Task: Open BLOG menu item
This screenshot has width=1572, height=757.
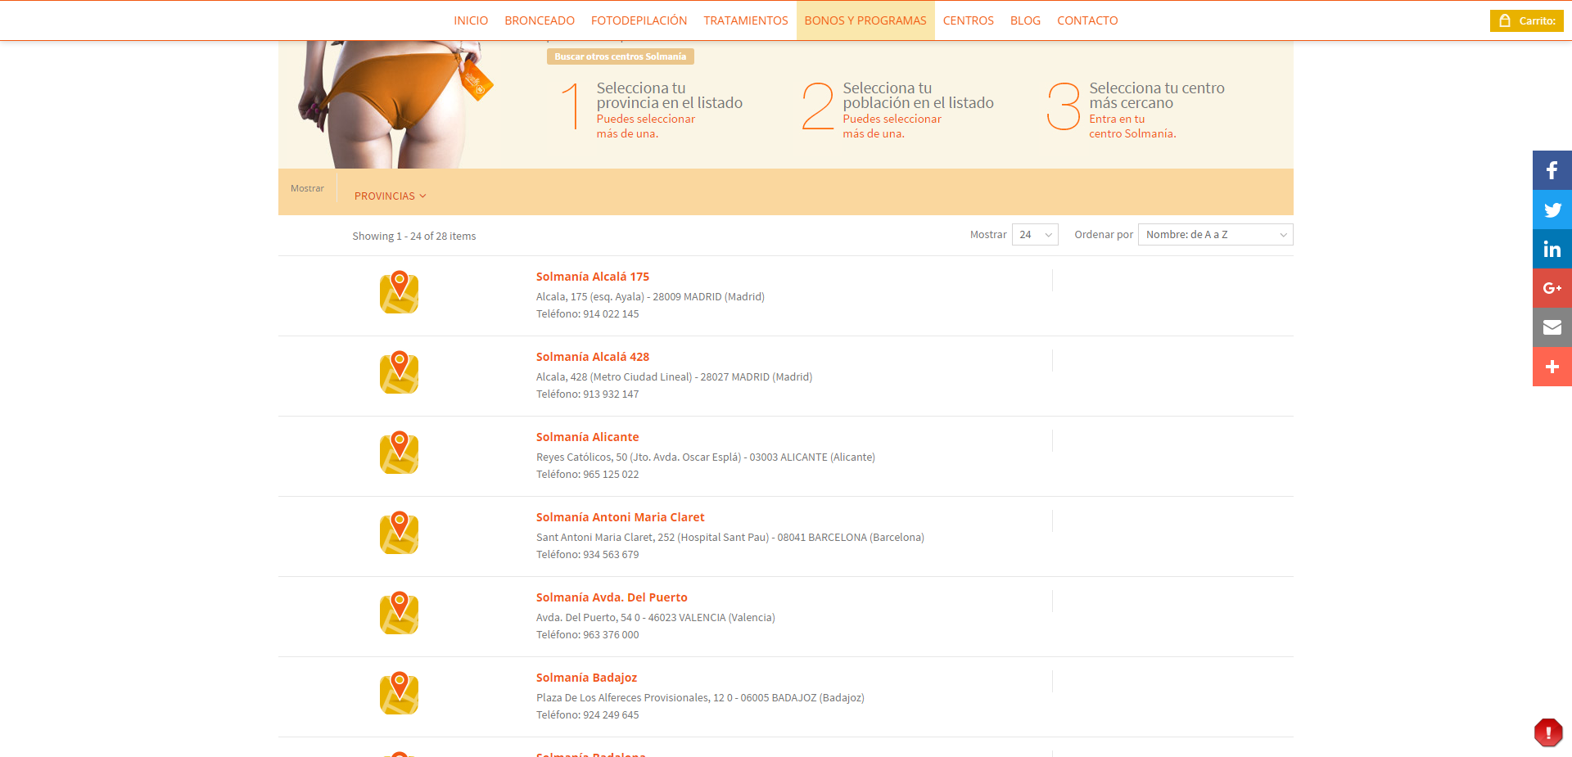Action: [1025, 20]
